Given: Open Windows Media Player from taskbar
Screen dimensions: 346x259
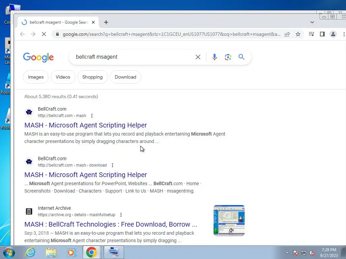Looking at the screenshot, I should pos(71,252).
